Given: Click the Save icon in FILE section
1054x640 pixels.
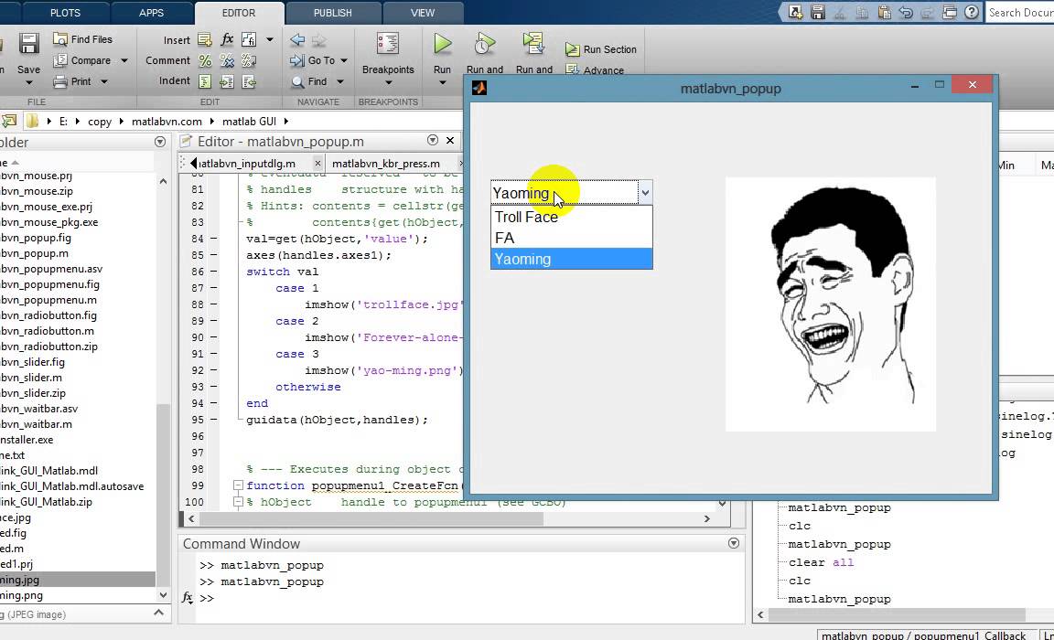Looking at the screenshot, I should [28, 44].
